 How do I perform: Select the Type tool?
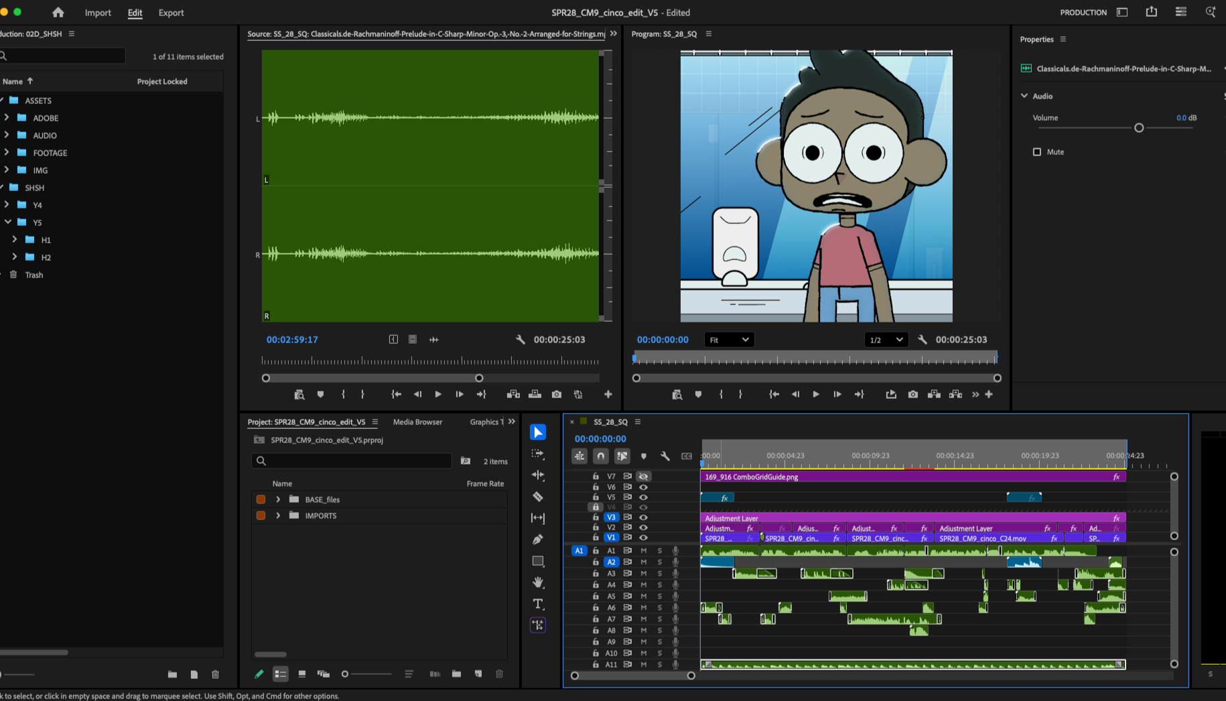click(538, 604)
